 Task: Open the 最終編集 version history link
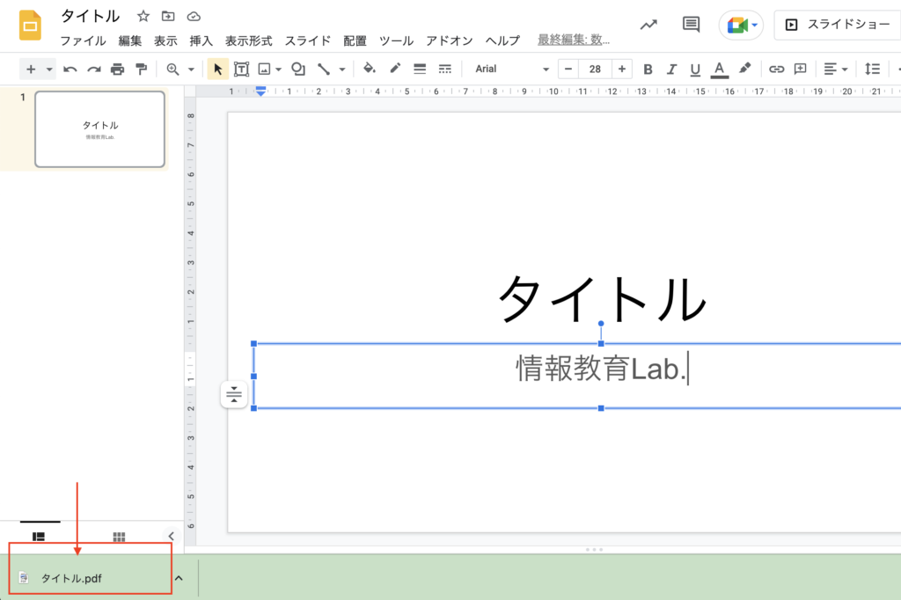click(x=574, y=40)
